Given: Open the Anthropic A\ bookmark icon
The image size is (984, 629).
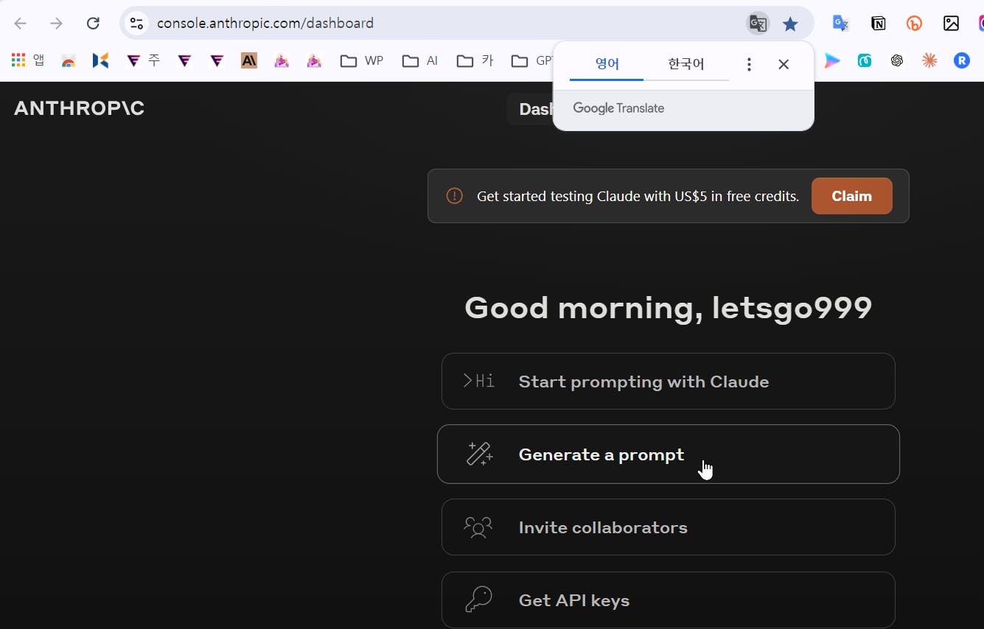Looking at the screenshot, I should [249, 61].
